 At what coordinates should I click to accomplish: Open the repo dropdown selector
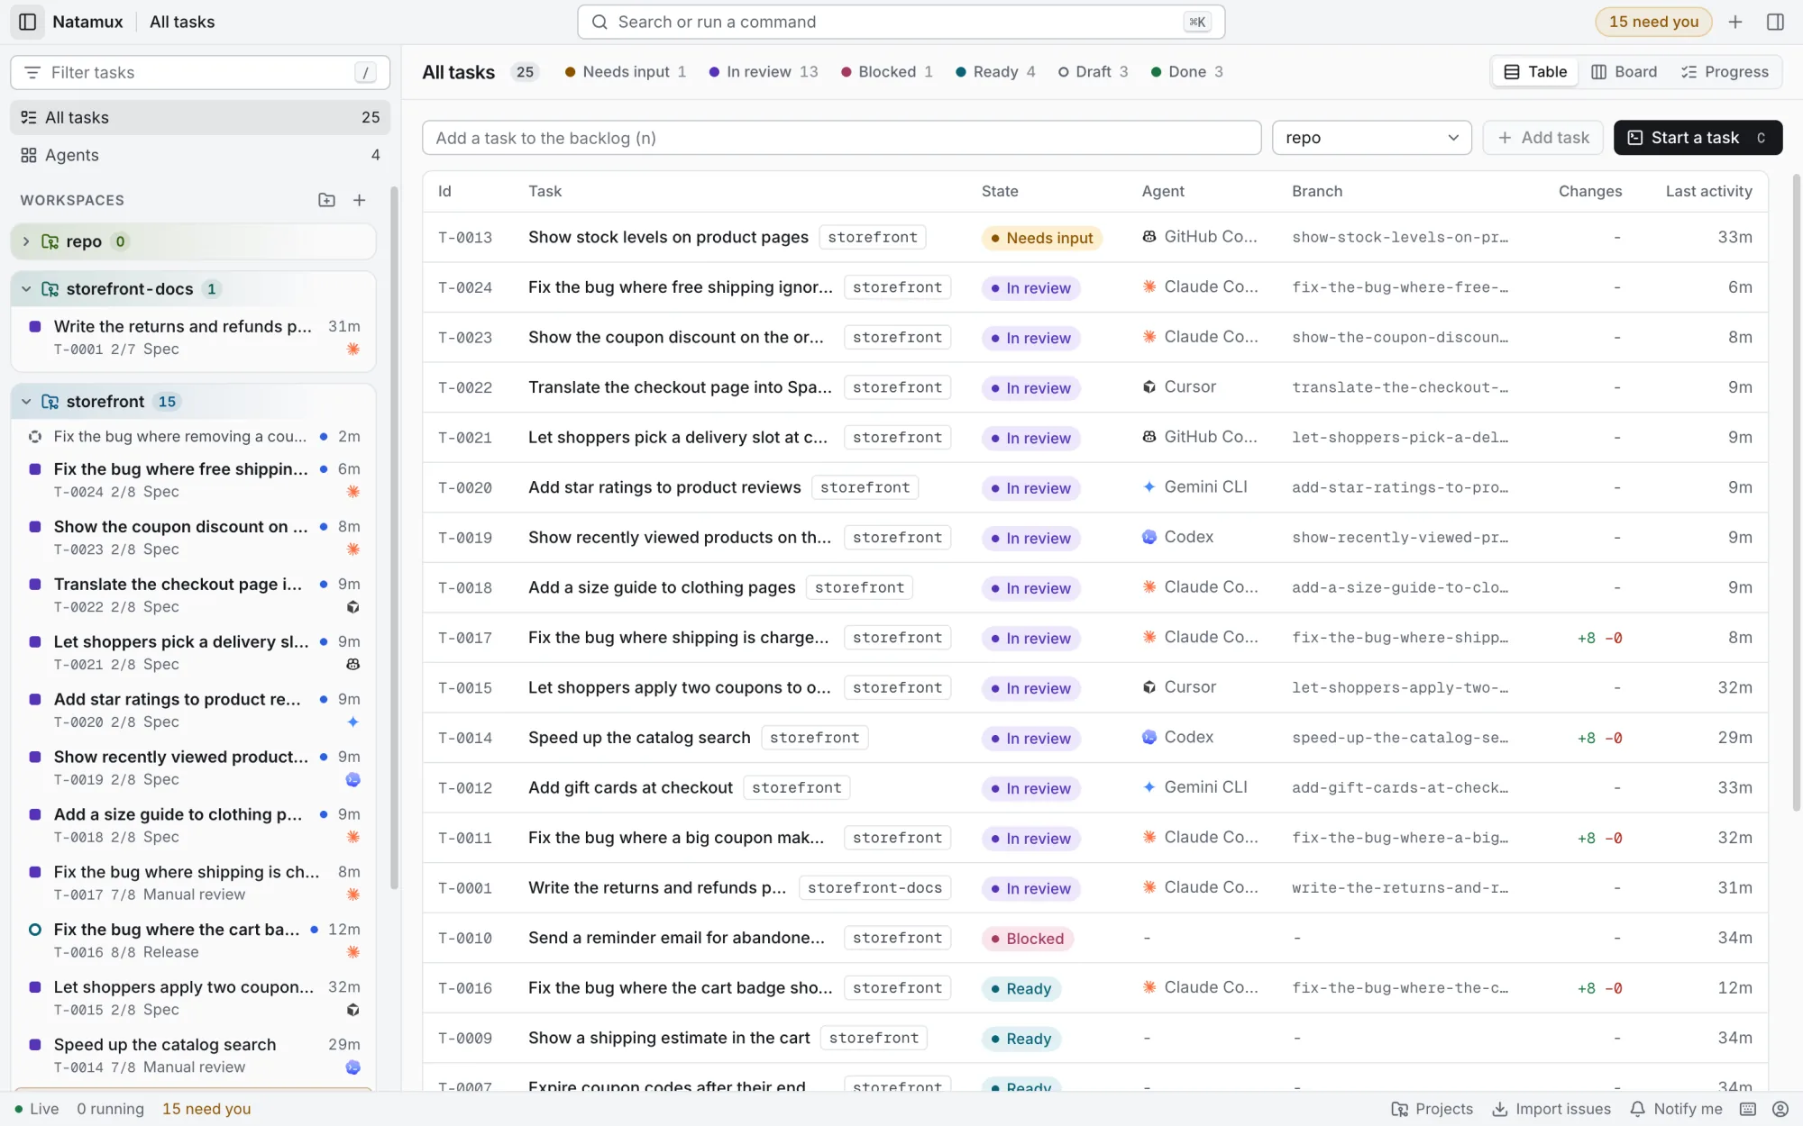tap(1371, 138)
